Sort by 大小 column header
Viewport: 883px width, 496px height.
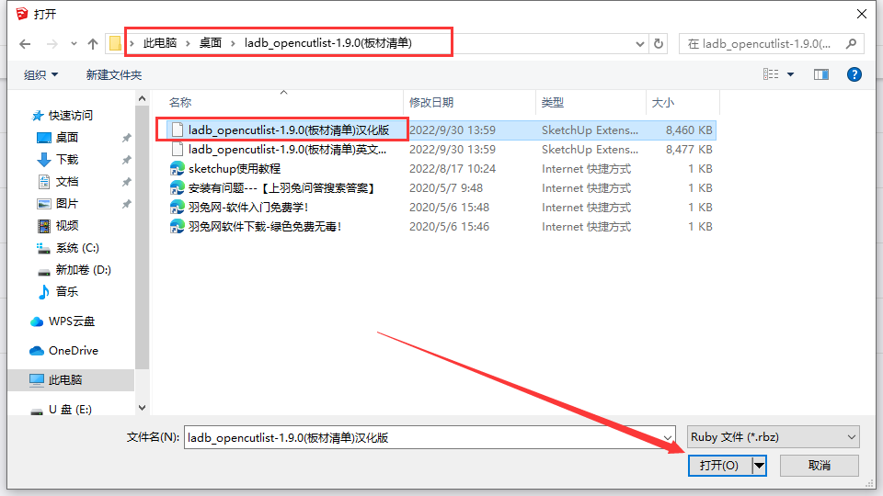pyautogui.click(x=663, y=102)
